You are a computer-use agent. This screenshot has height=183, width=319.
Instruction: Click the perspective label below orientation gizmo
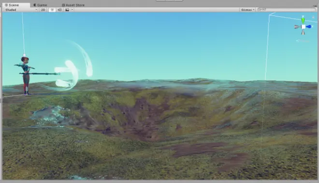[303, 41]
